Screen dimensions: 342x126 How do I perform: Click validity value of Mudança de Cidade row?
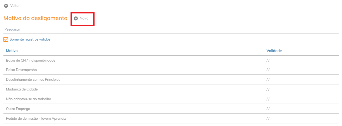click(x=268, y=89)
